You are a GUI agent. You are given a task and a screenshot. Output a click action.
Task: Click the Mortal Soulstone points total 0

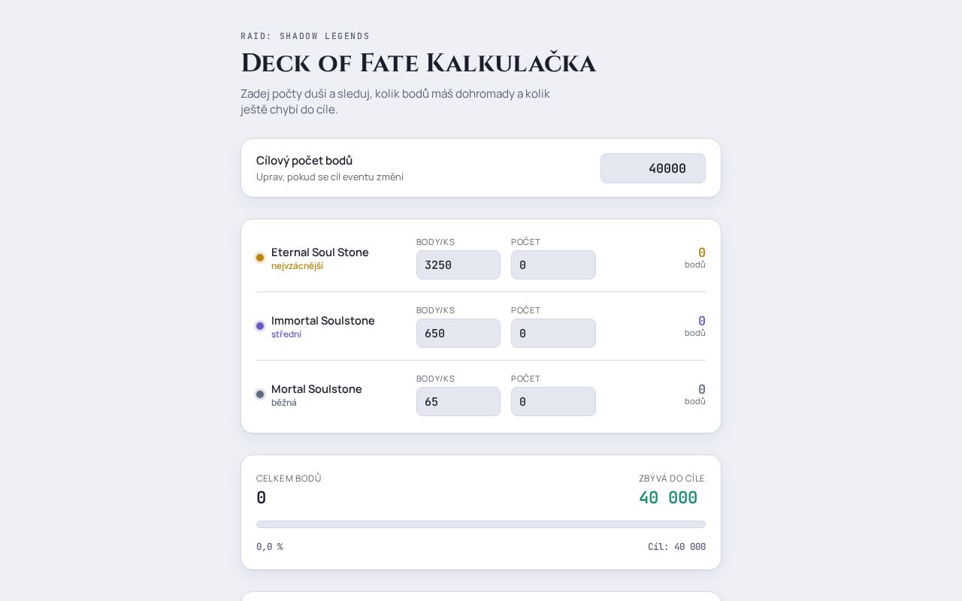coord(702,389)
